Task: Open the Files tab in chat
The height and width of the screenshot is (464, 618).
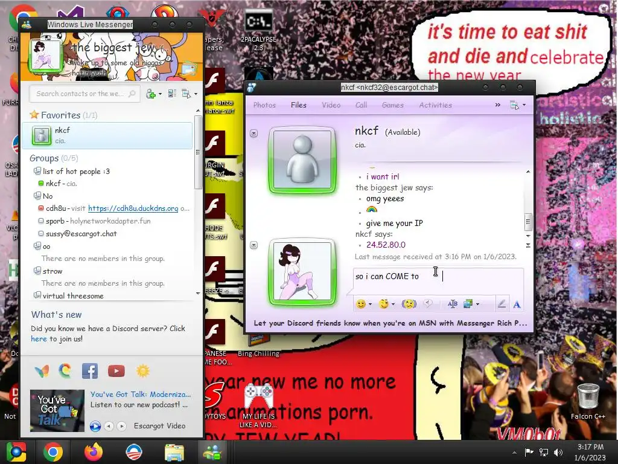Action: click(298, 105)
